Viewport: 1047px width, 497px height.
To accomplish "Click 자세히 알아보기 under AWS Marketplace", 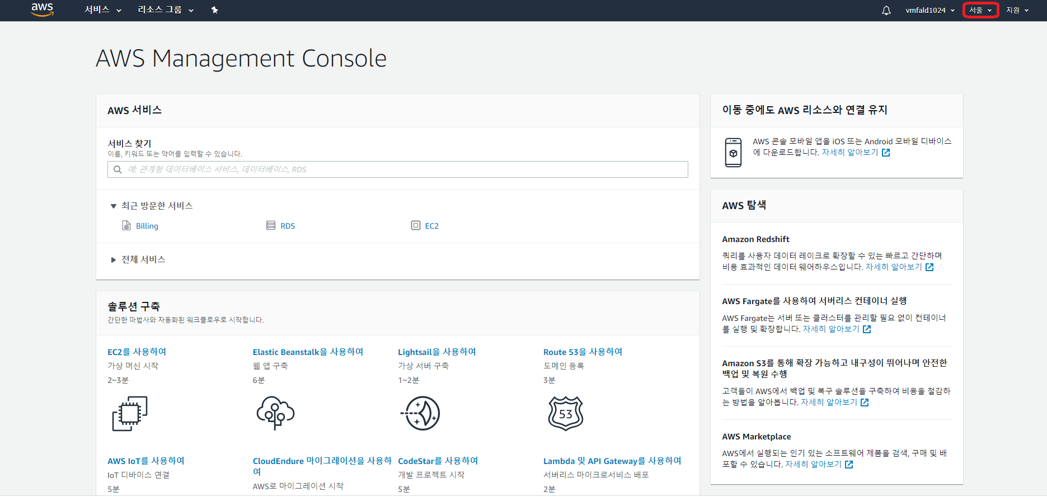I will (x=813, y=465).
